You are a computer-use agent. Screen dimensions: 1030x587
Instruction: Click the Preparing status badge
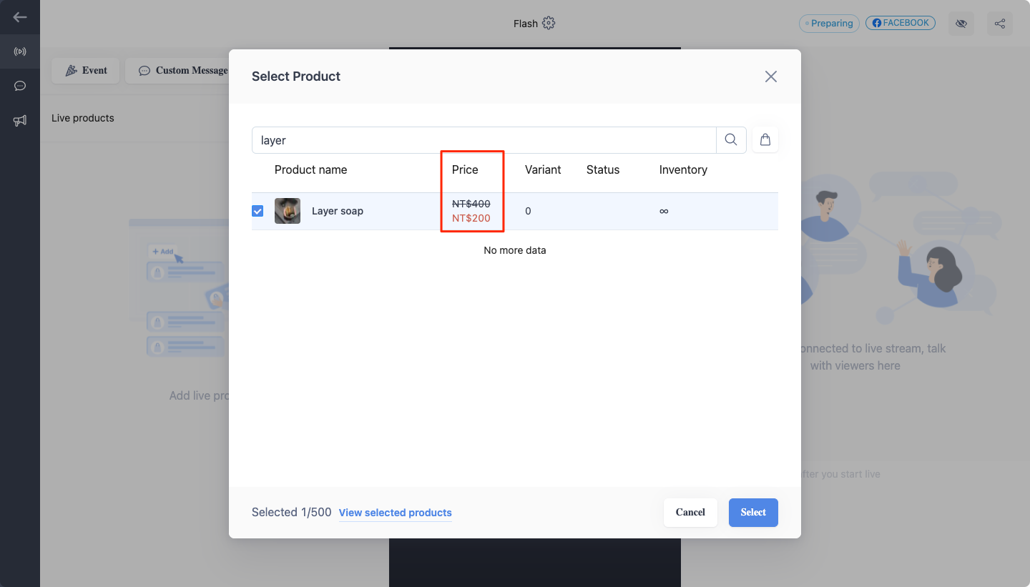point(829,24)
